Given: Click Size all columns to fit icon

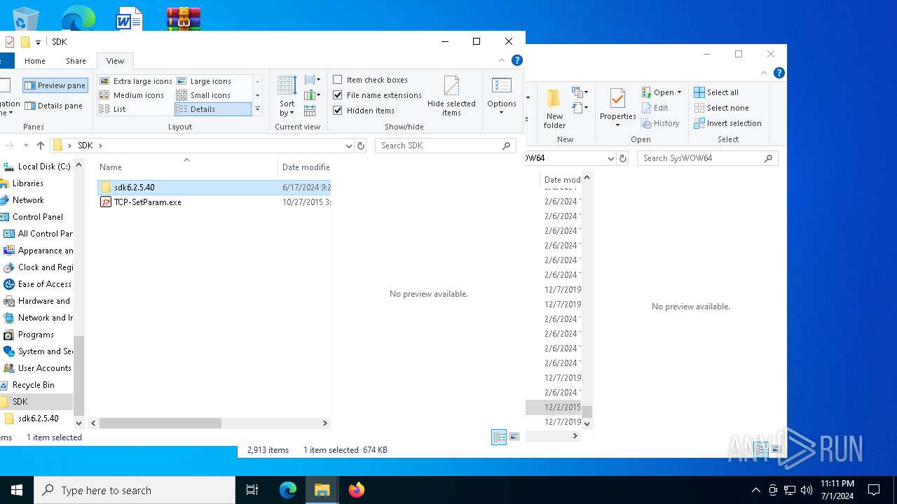Looking at the screenshot, I should pos(310,111).
